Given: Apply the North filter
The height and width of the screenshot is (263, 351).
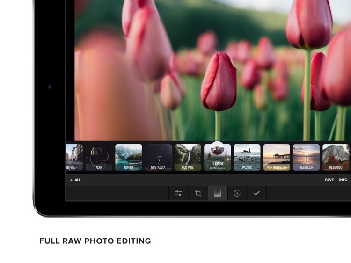Looking at the screenshot, I should tap(128, 158).
